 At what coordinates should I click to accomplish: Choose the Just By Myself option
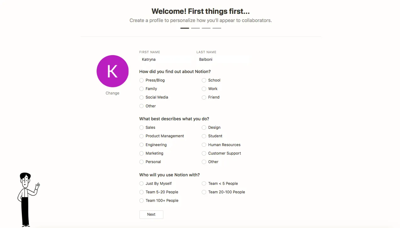(x=141, y=183)
